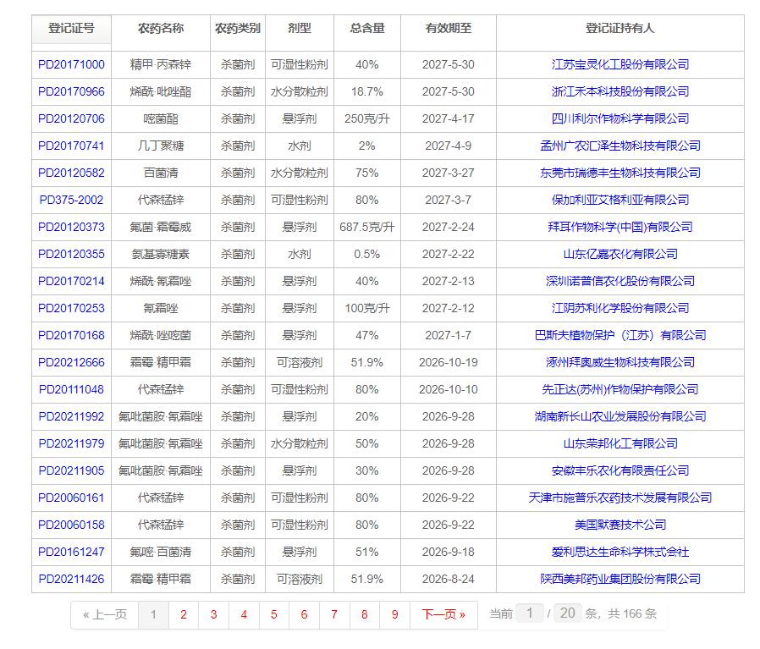Go to results page 9
This screenshot has height=649, width=760.
(394, 615)
